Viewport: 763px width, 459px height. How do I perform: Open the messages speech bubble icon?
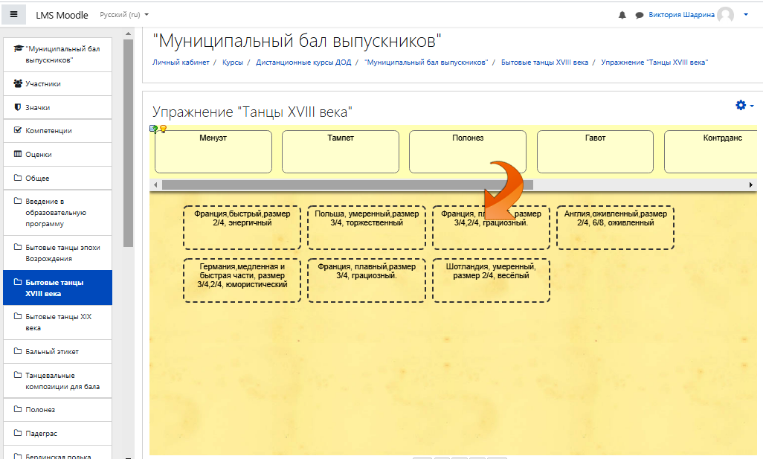pyautogui.click(x=639, y=15)
